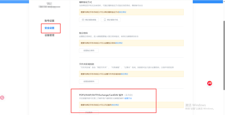225x115 pixels.
Task: Click the red yd floating icon
Action: tap(210, 83)
